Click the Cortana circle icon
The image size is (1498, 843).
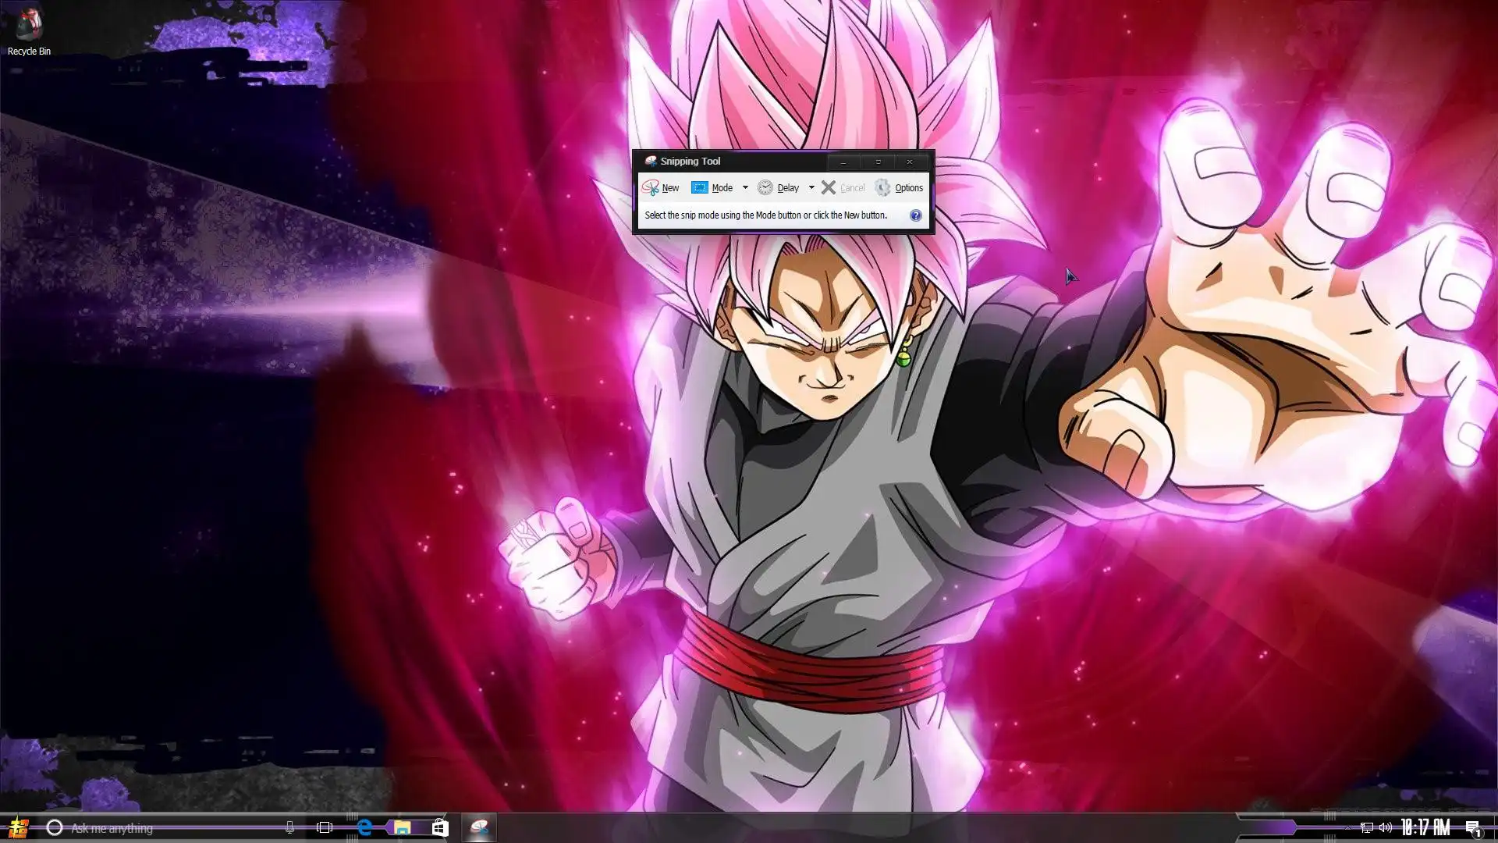click(x=54, y=827)
